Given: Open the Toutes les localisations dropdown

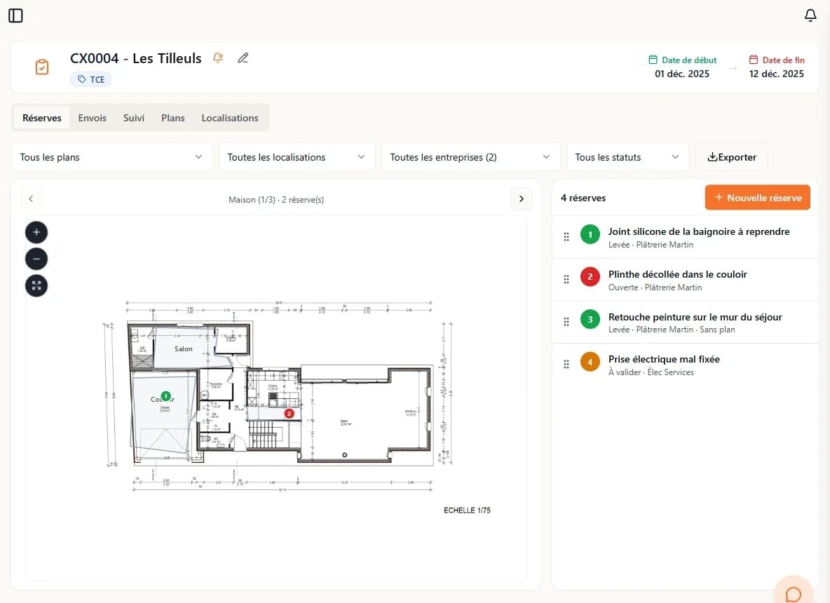Looking at the screenshot, I should pos(297,157).
